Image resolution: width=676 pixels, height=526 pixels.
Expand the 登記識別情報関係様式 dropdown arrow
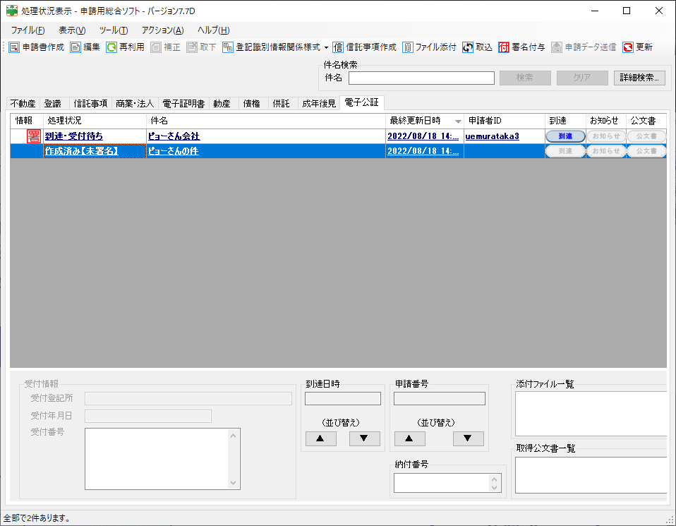click(327, 47)
